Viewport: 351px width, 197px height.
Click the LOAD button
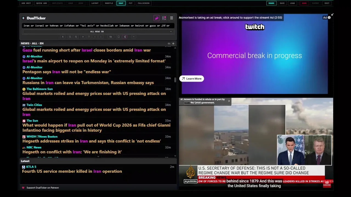coord(292,3)
